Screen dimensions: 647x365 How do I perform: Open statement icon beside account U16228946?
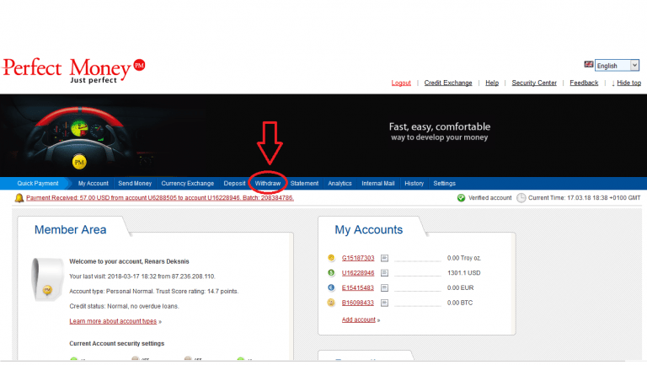coord(384,273)
